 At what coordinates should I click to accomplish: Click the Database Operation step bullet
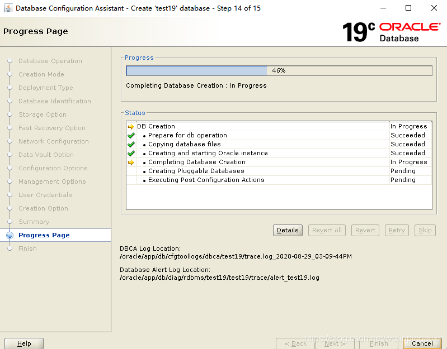(10, 61)
